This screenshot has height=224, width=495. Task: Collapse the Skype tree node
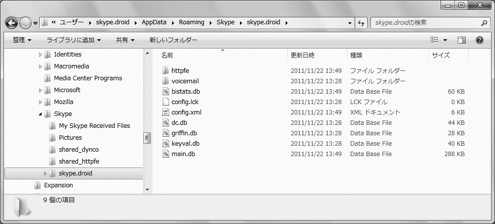40,114
